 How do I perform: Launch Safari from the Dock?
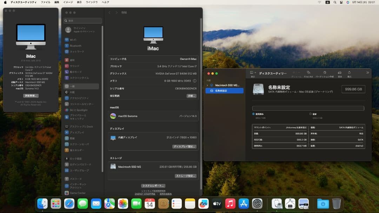click(69, 203)
